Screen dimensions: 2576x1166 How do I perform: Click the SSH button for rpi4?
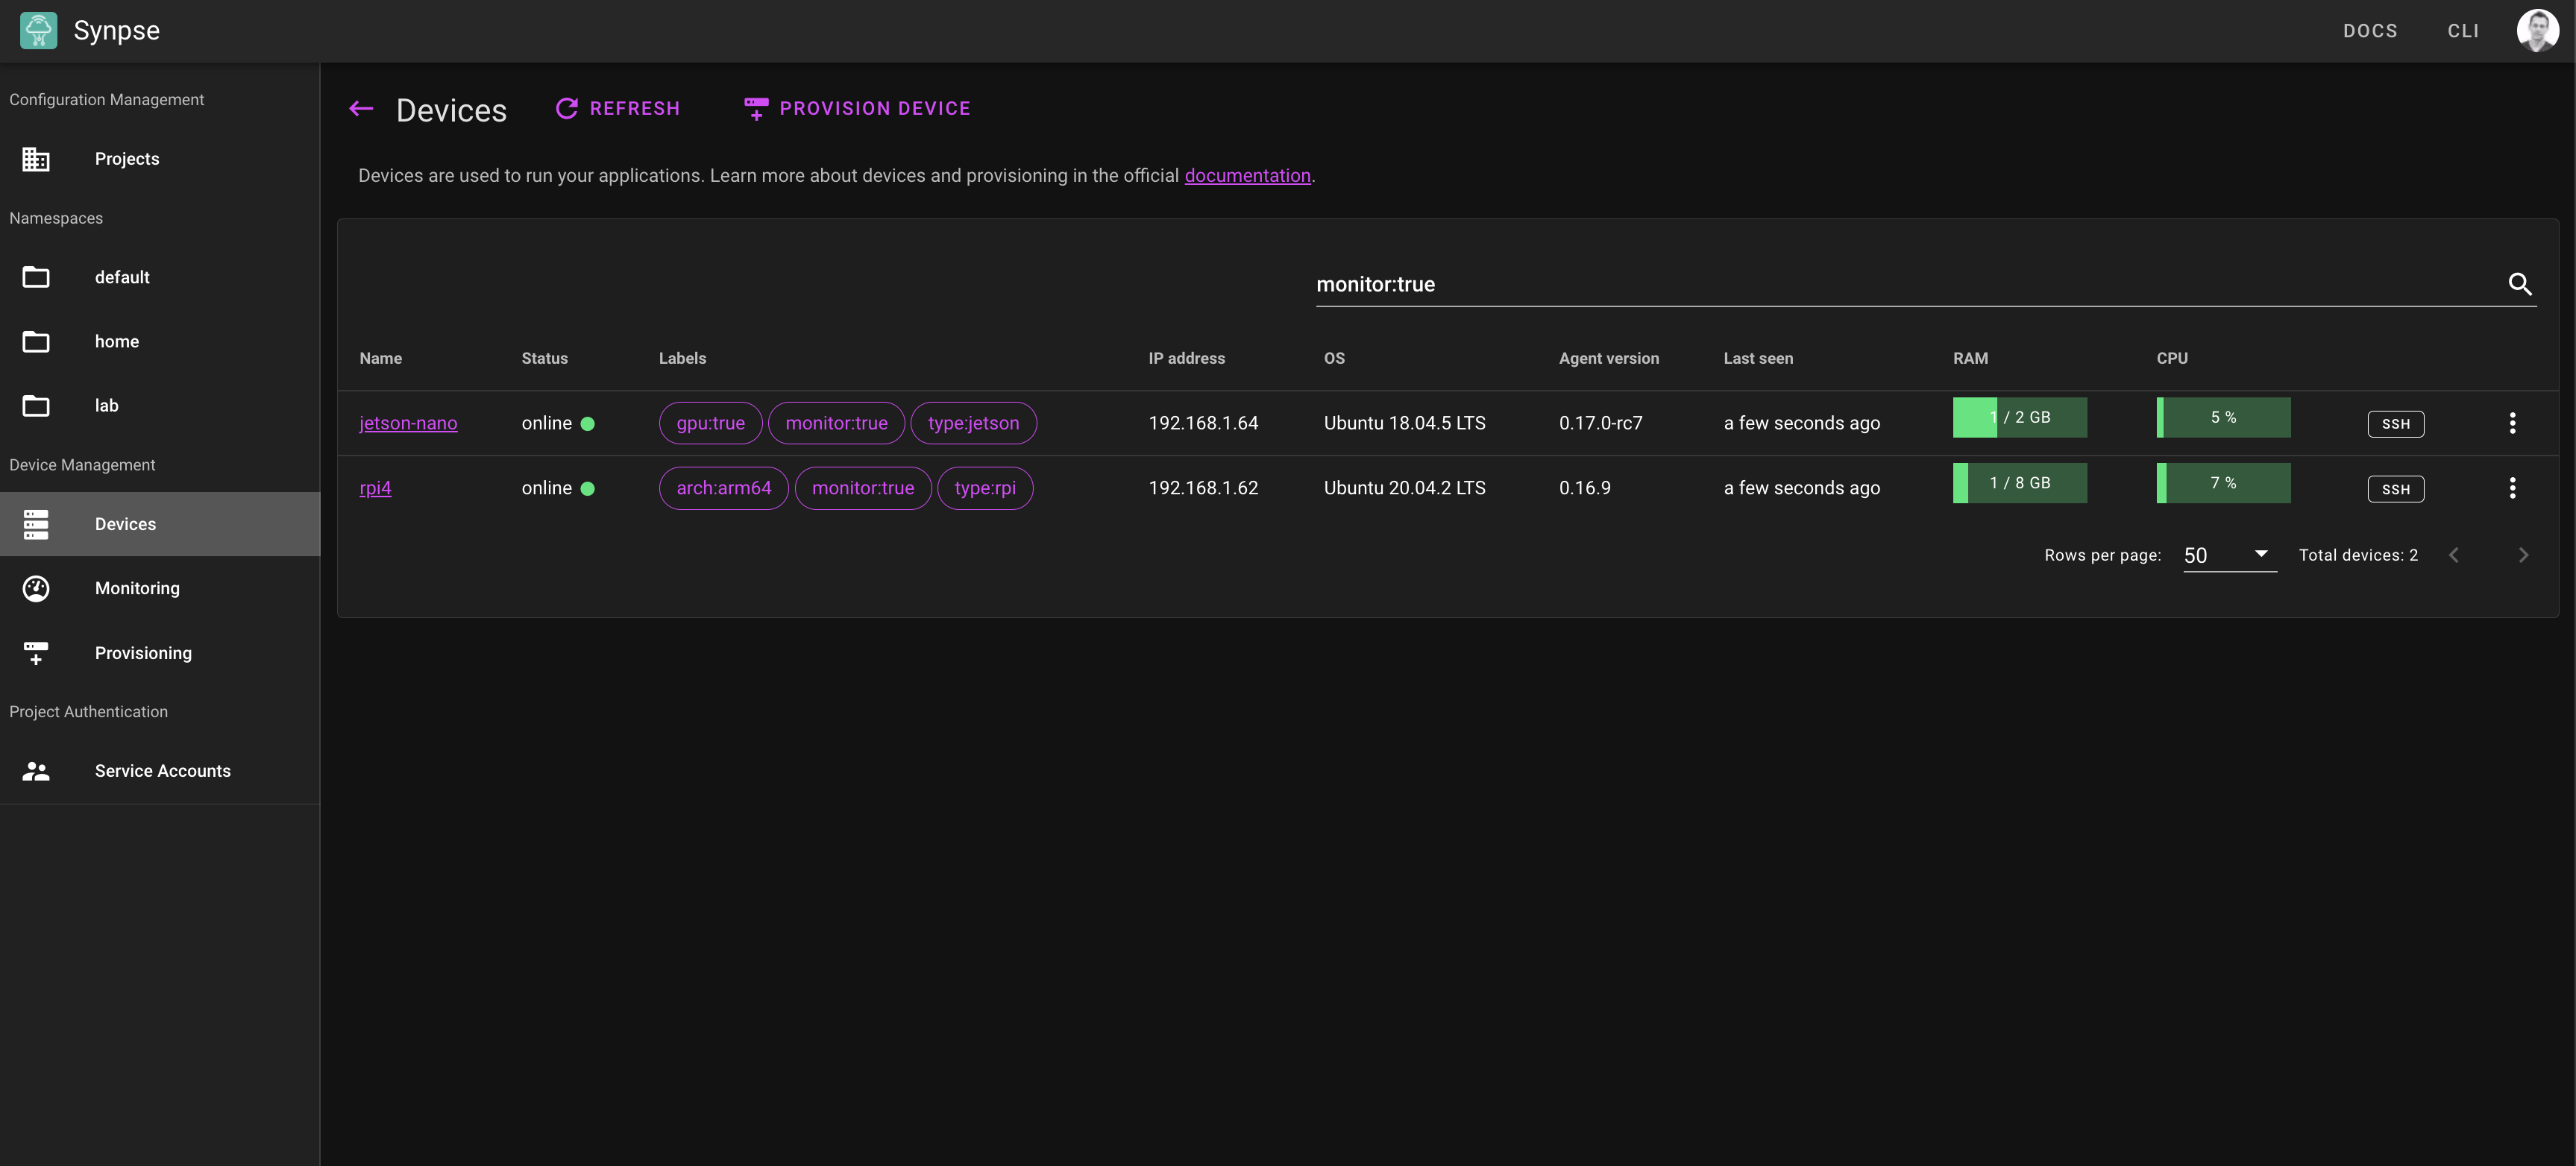click(x=2395, y=489)
